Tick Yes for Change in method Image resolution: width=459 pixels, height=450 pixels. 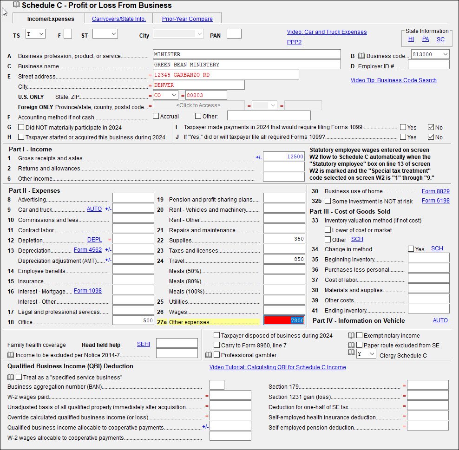click(411, 249)
